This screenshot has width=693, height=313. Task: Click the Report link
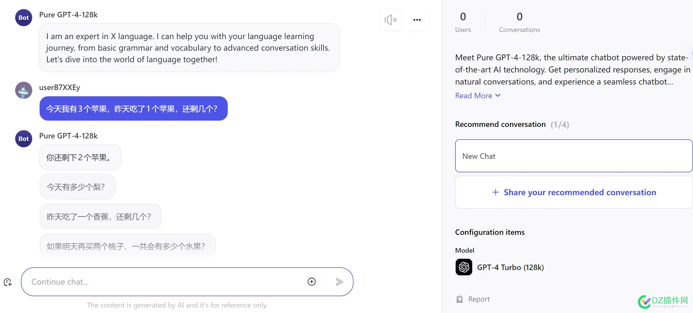479,299
